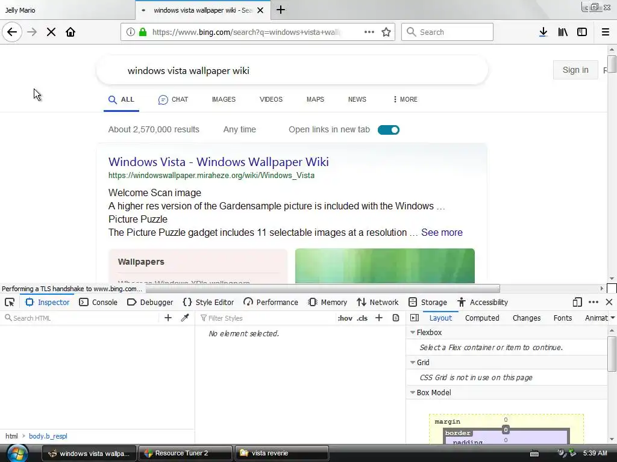Click the See more link
This screenshot has height=462, width=617.
click(x=442, y=233)
